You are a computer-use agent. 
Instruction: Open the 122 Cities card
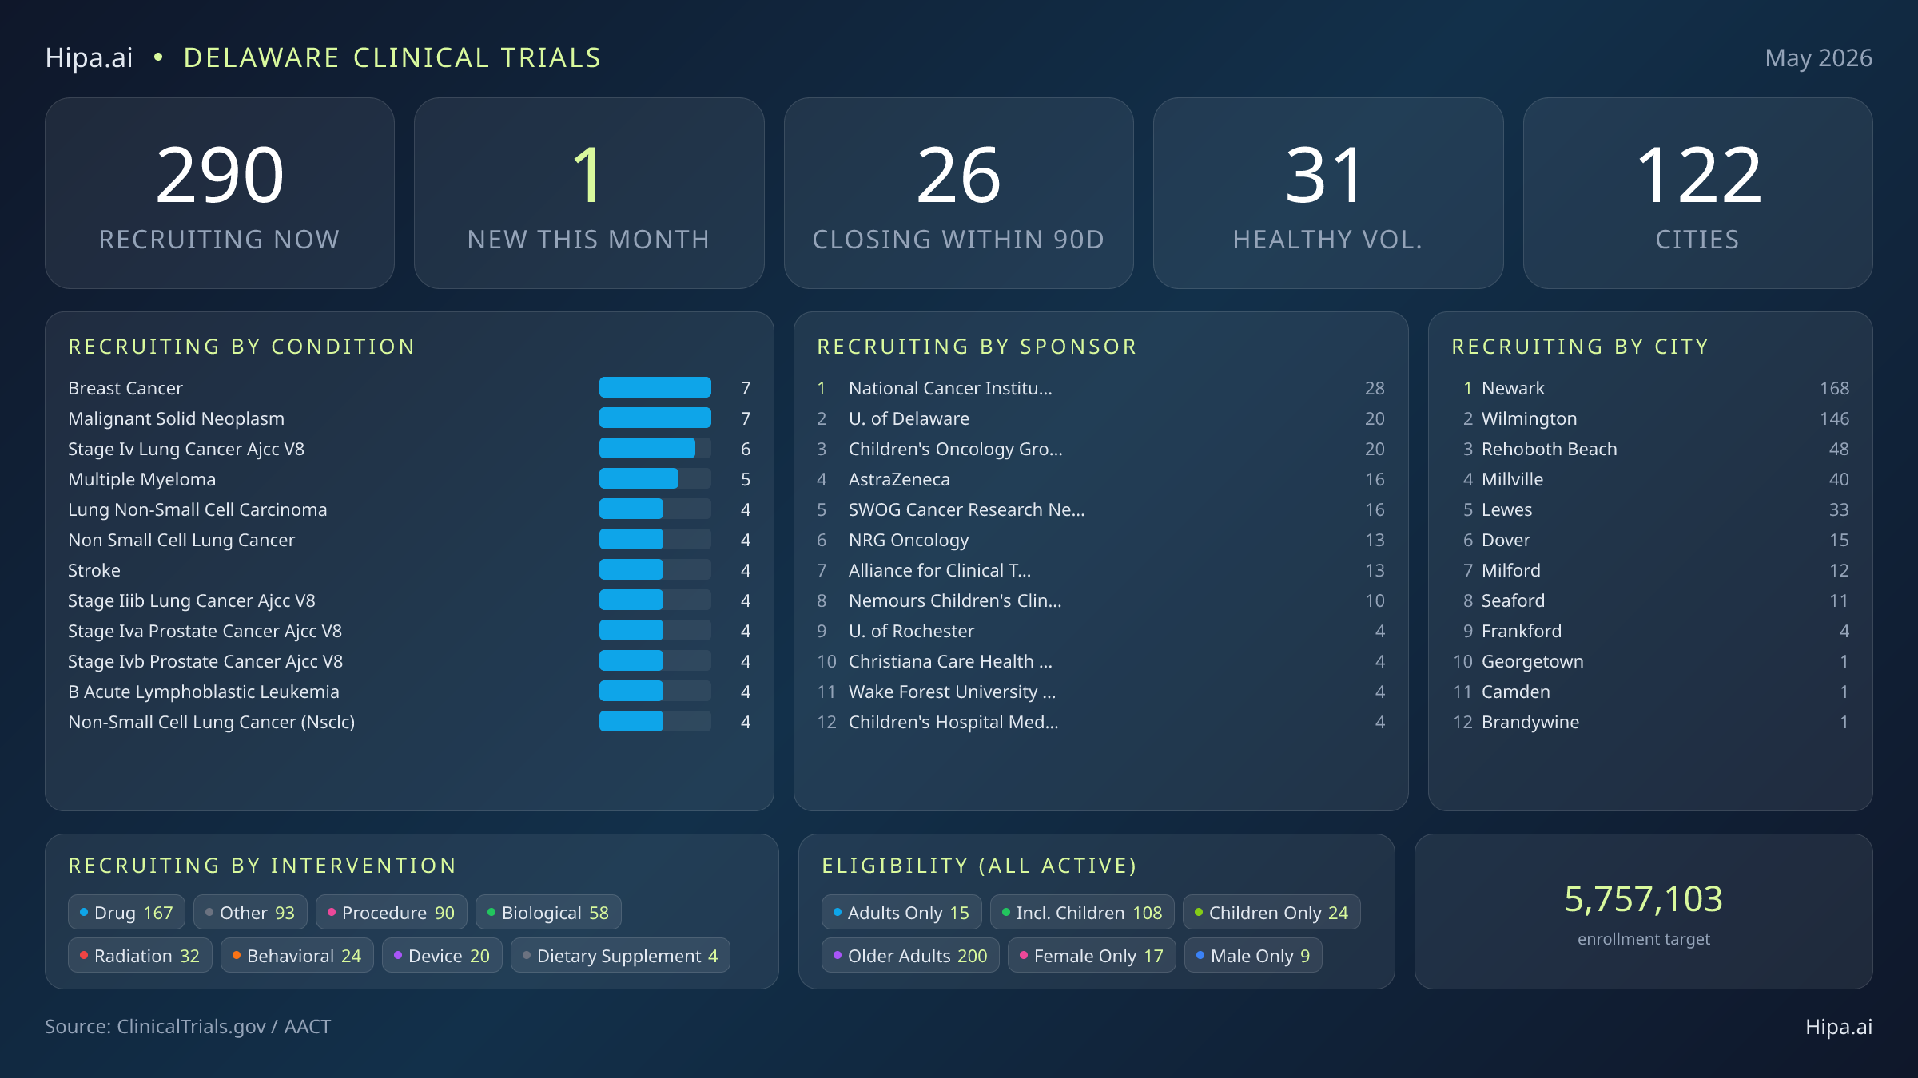click(x=1697, y=193)
